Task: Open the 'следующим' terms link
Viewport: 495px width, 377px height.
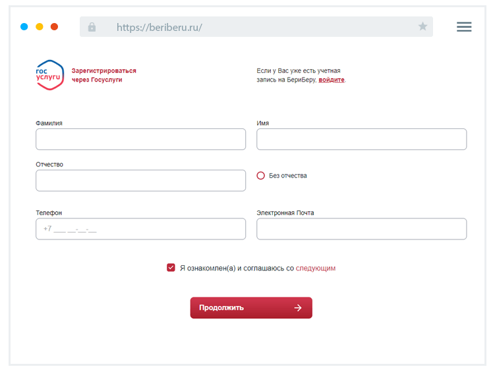Action: click(x=315, y=268)
